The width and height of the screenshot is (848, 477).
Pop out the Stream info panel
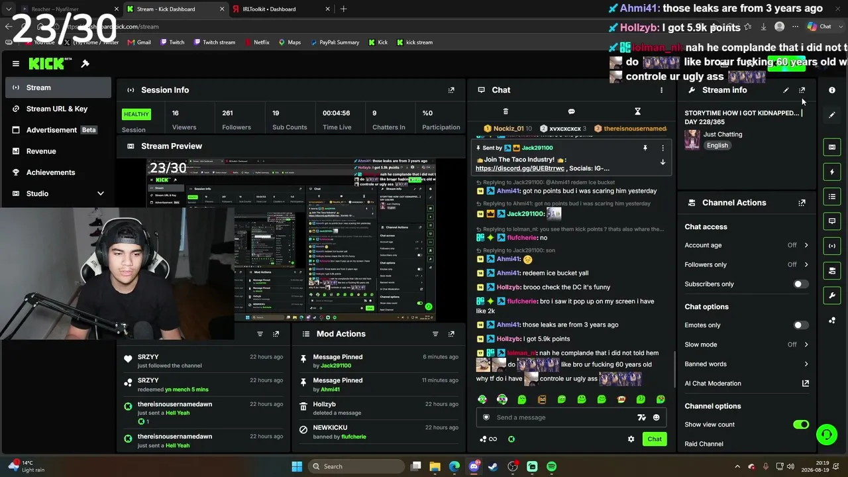click(x=802, y=90)
